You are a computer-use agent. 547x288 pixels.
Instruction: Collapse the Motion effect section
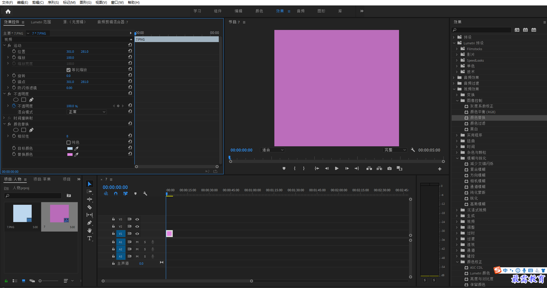coord(4,46)
